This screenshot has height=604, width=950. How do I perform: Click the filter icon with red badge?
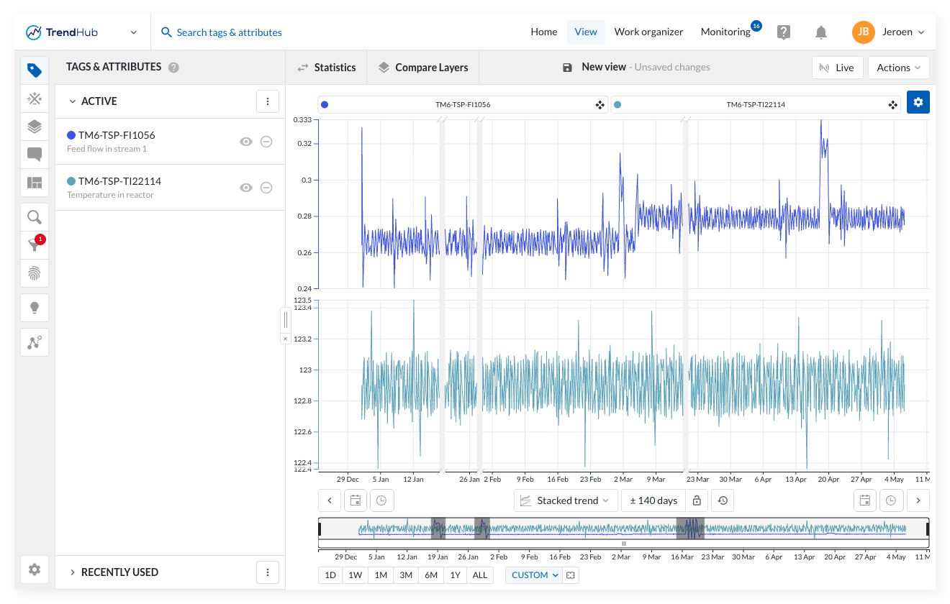point(34,245)
